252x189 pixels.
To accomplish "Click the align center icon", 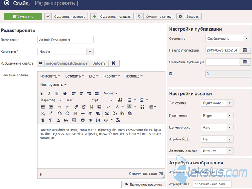I will click(x=81, y=93).
